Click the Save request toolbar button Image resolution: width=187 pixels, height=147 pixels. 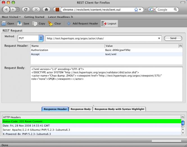(23, 24)
